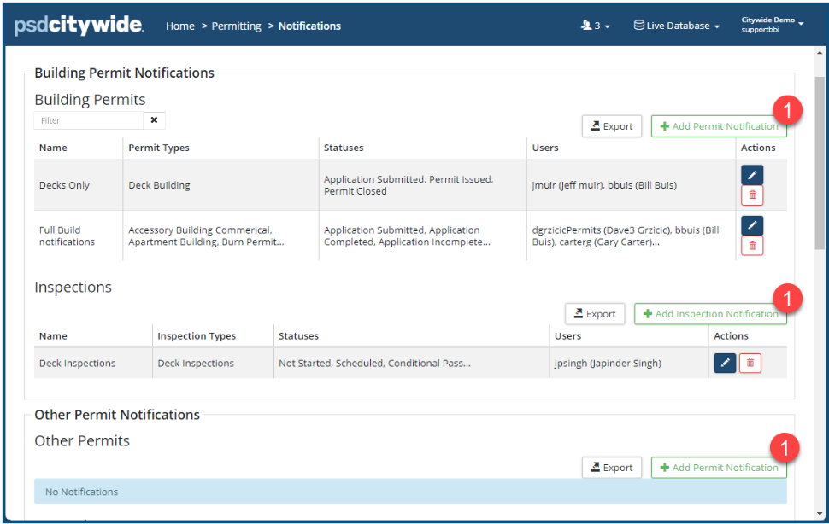Delete the Full Build notifications row
This screenshot has width=829, height=524.
(752, 246)
